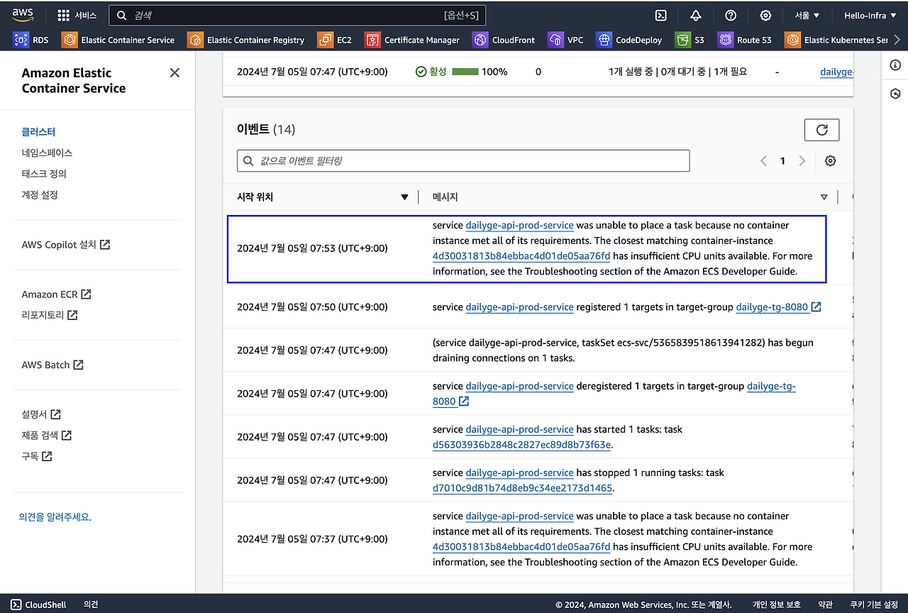The height and width of the screenshot is (613, 908).
Task: Open the Elastic Container Service favorite shortcut
Action: click(x=118, y=40)
